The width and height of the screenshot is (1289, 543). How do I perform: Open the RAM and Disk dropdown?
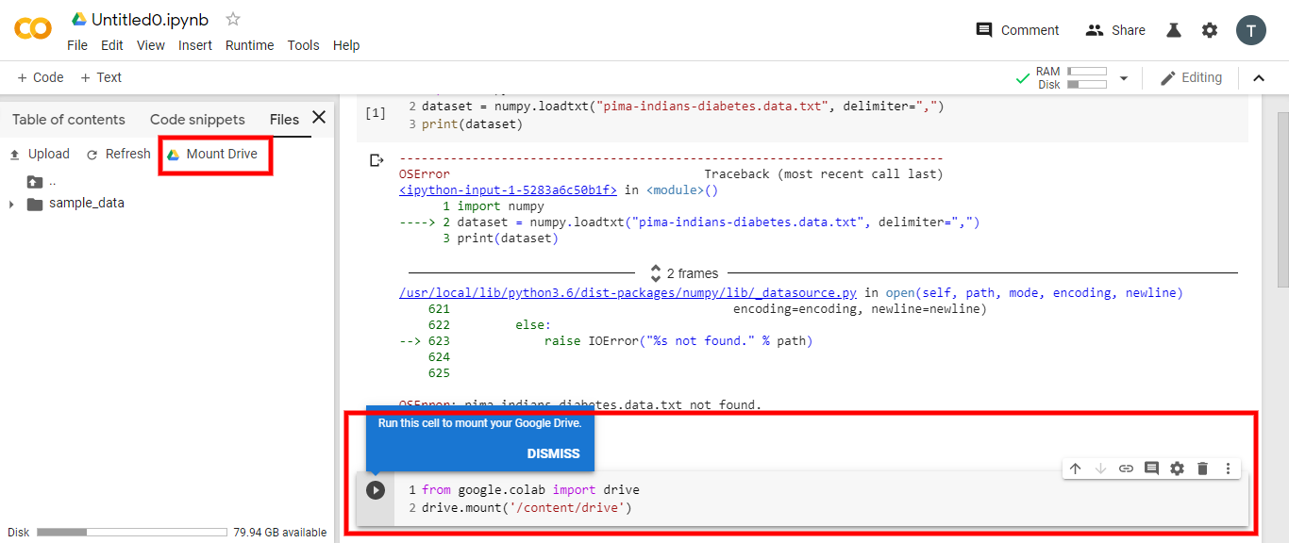pyautogui.click(x=1123, y=77)
